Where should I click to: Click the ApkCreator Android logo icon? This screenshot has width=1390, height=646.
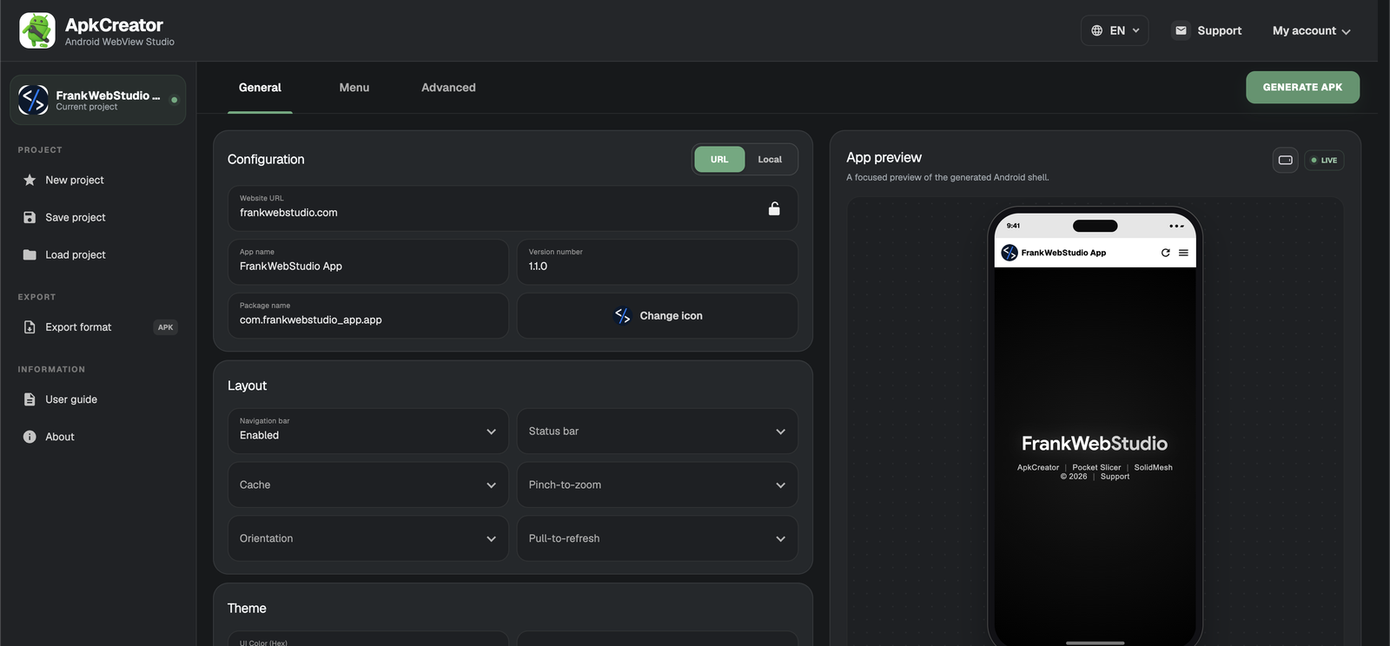coord(37,30)
